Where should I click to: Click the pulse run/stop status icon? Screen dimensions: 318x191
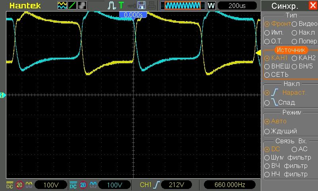[x=112, y=6]
